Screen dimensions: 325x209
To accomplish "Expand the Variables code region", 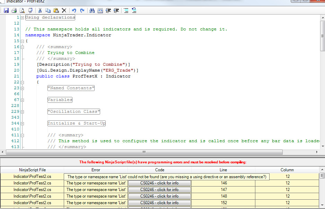I will click(x=22, y=100).
